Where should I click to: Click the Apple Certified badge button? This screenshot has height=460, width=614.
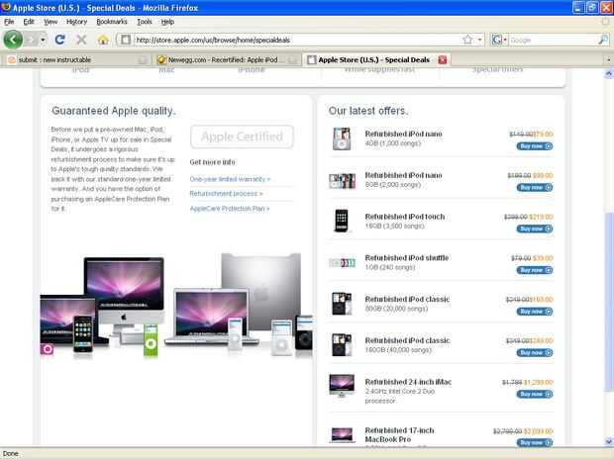tap(242, 137)
